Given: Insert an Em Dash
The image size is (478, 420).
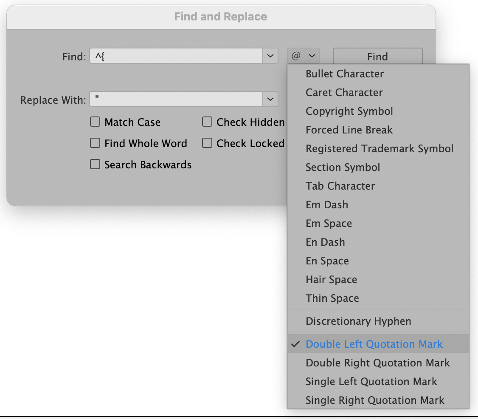Looking at the screenshot, I should pos(327,204).
